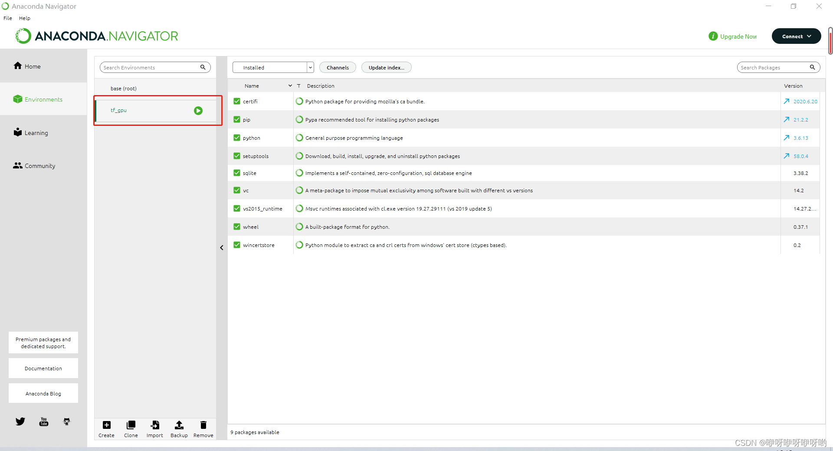Click the wheel package type icon
Viewport: 833px width, 451px height.
click(299, 227)
